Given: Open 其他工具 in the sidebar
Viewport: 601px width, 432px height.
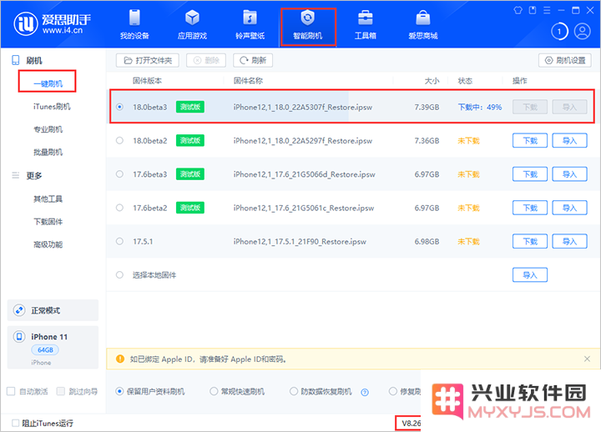Looking at the screenshot, I should coord(48,198).
